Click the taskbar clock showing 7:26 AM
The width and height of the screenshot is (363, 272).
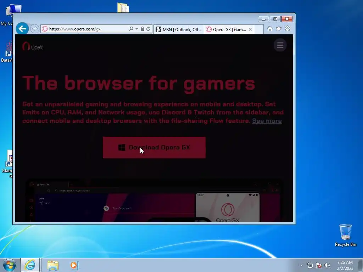coord(345,265)
